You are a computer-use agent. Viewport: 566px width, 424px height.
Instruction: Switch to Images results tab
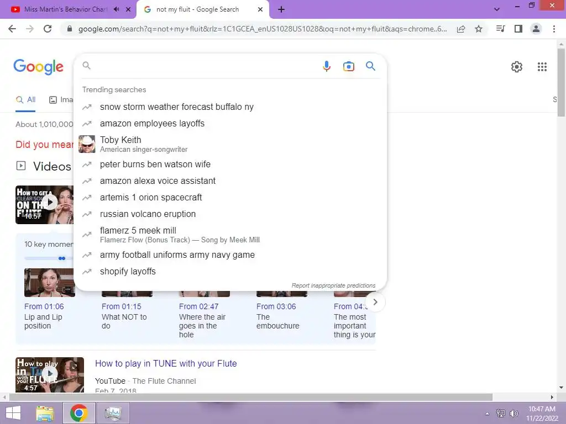coord(61,99)
